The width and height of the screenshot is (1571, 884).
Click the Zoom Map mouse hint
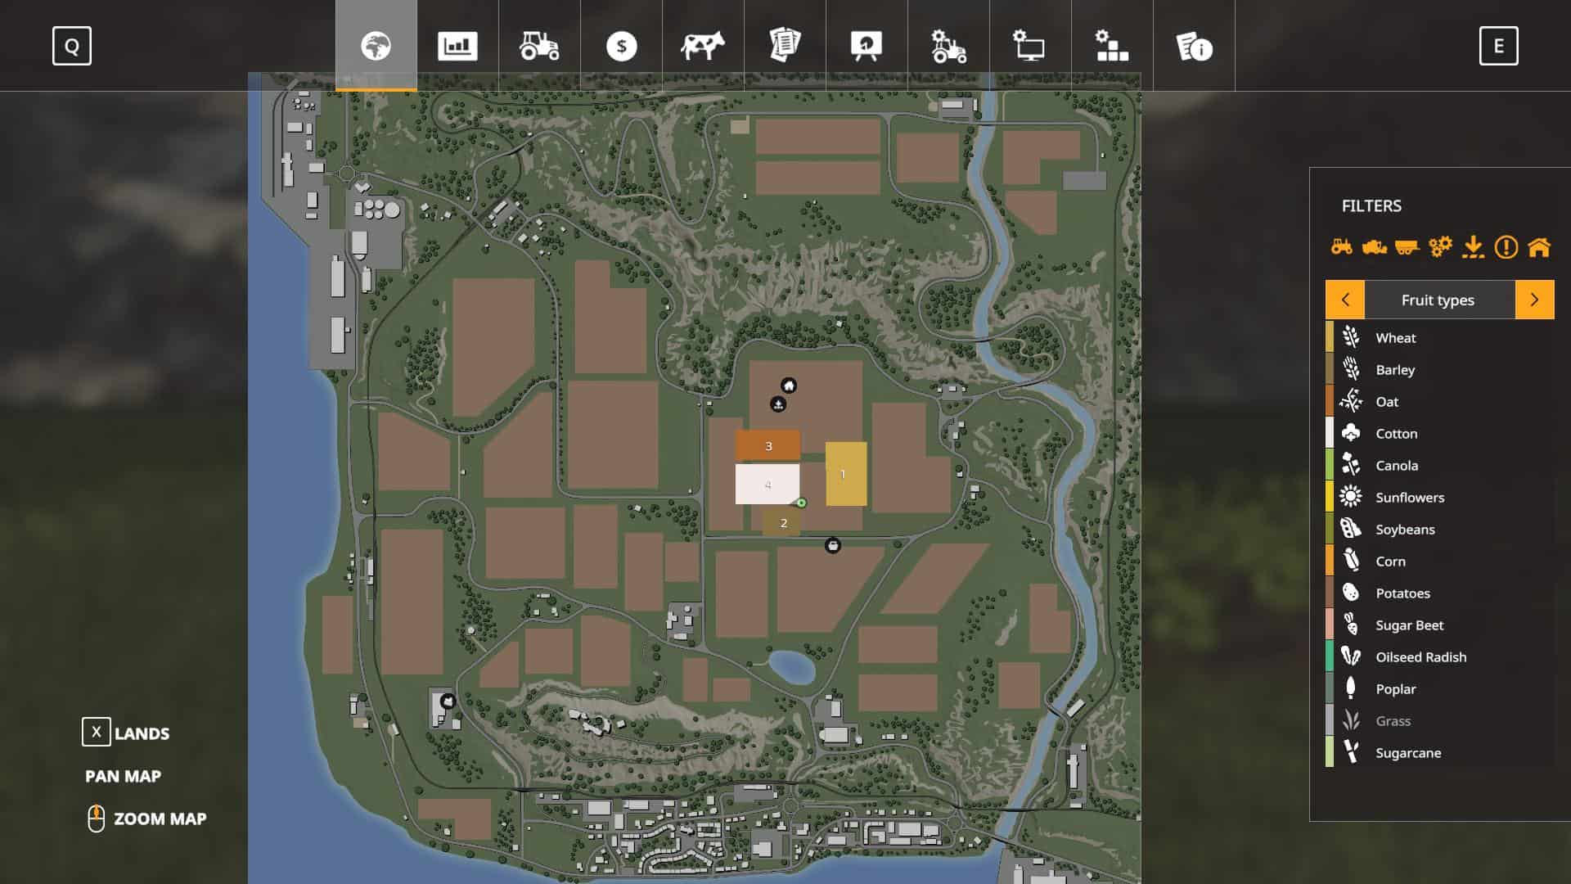[x=147, y=819]
